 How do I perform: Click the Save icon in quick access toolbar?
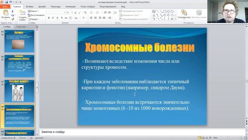tap(7, 2)
